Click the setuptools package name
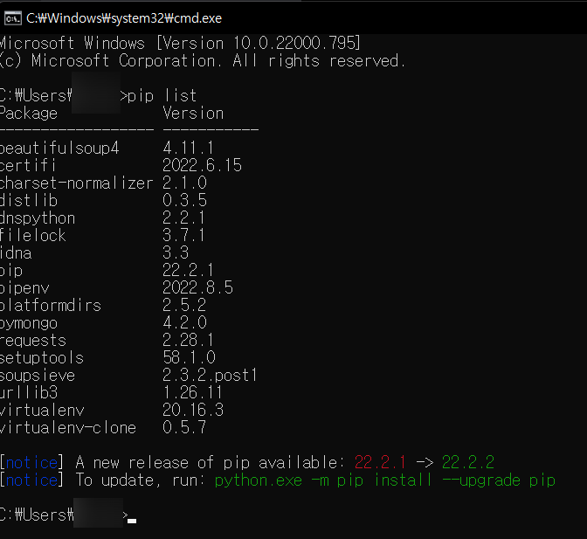587x539 pixels. (42, 357)
